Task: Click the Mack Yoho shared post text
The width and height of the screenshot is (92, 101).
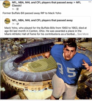Action: (47, 31)
